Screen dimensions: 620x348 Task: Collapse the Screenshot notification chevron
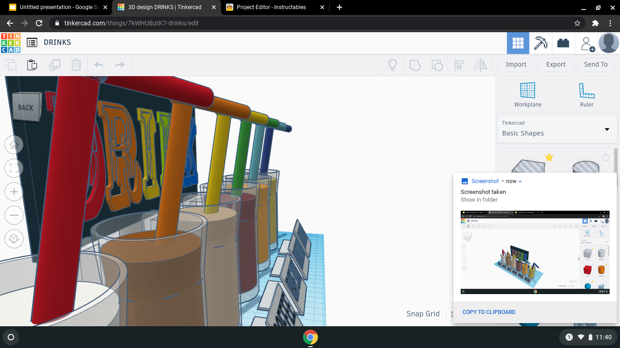pos(520,181)
